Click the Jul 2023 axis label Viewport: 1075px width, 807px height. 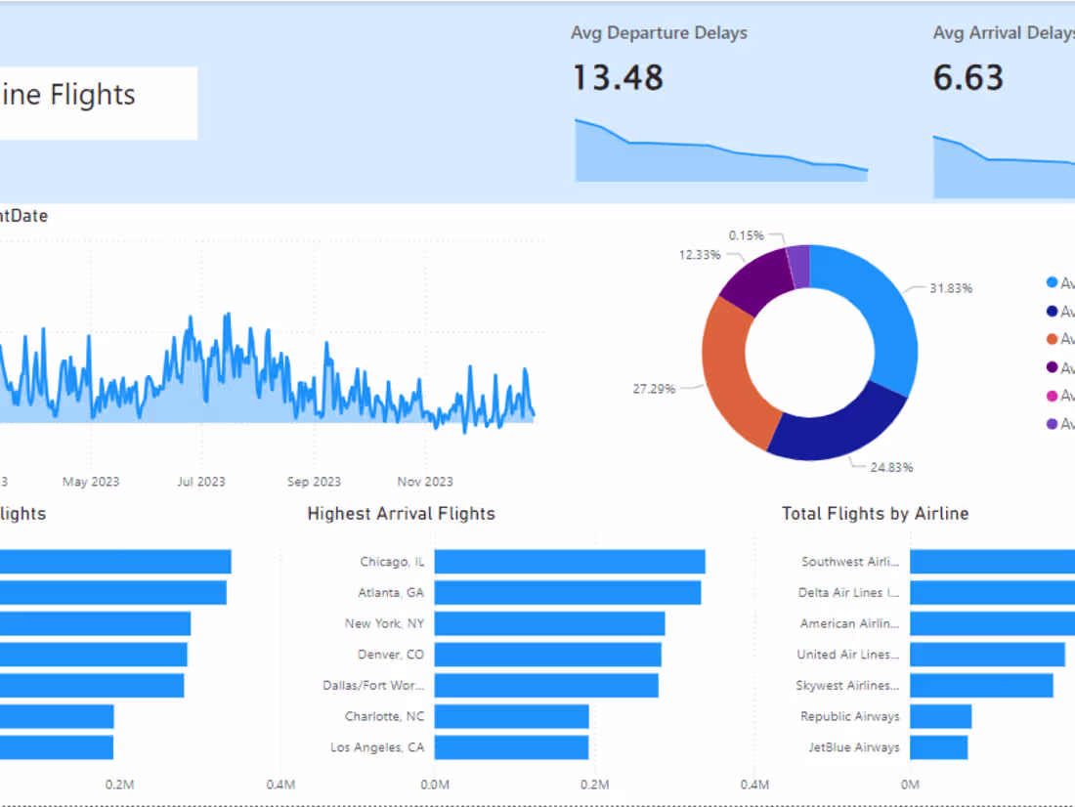(x=200, y=481)
